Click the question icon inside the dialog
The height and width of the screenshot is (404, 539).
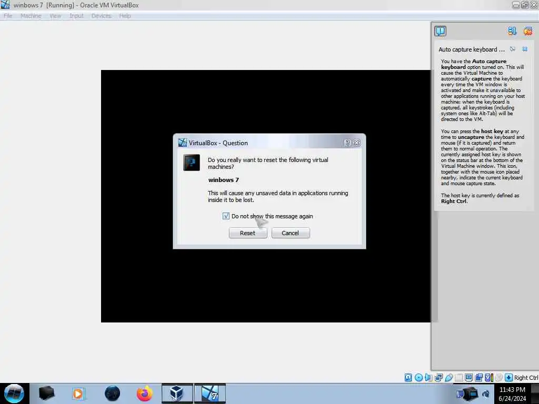[192, 163]
